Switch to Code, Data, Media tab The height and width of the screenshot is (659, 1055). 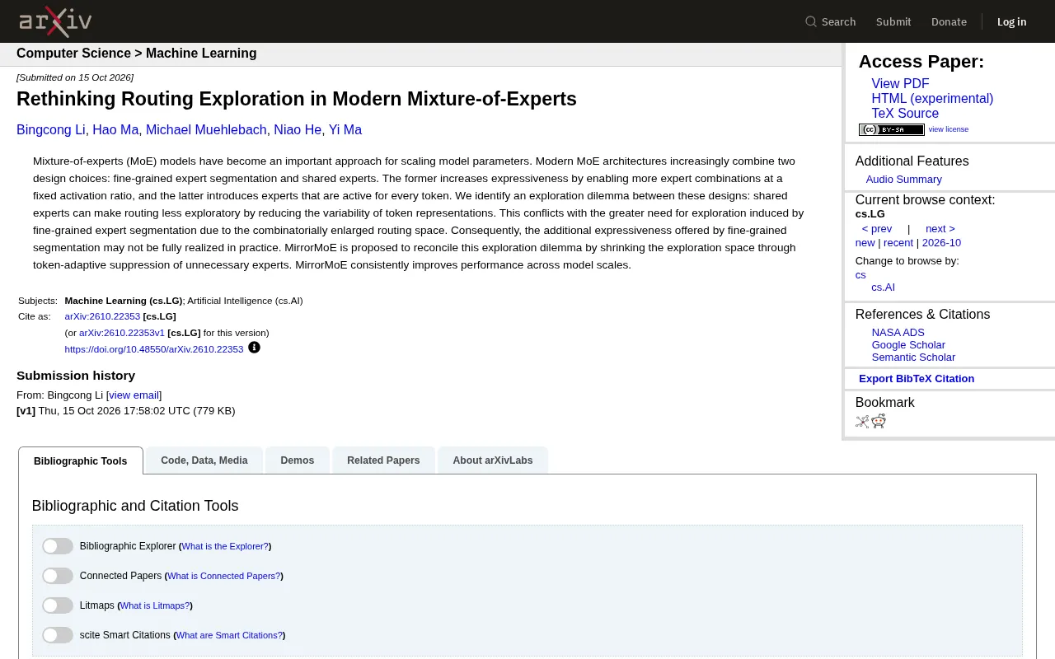(204, 460)
